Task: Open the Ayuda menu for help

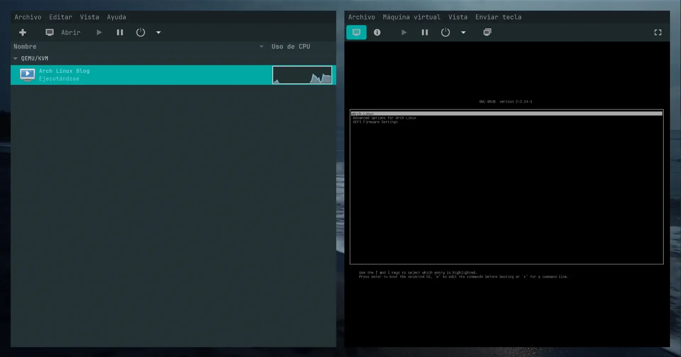Action: coord(116,17)
